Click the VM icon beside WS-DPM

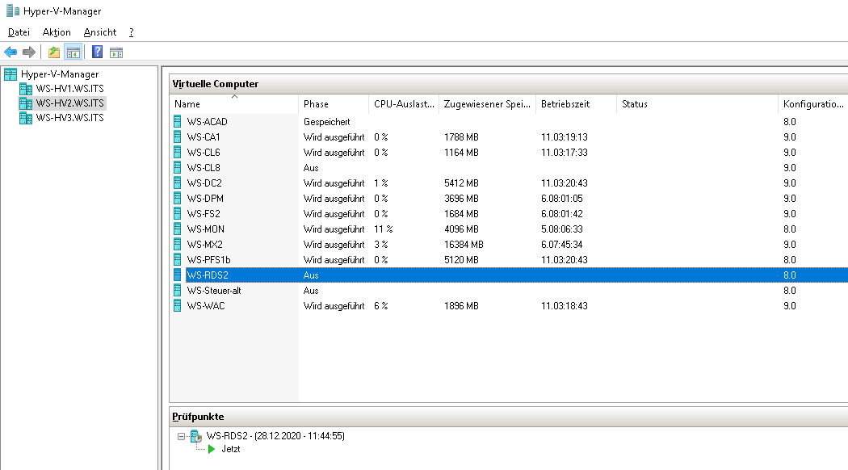click(x=178, y=199)
